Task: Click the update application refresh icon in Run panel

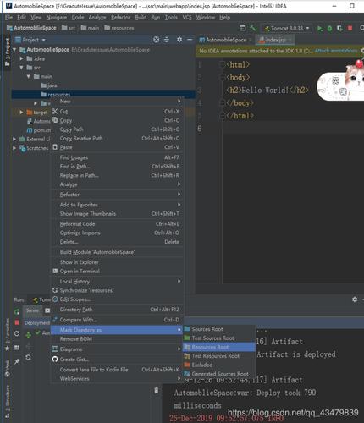Action: [17, 333]
